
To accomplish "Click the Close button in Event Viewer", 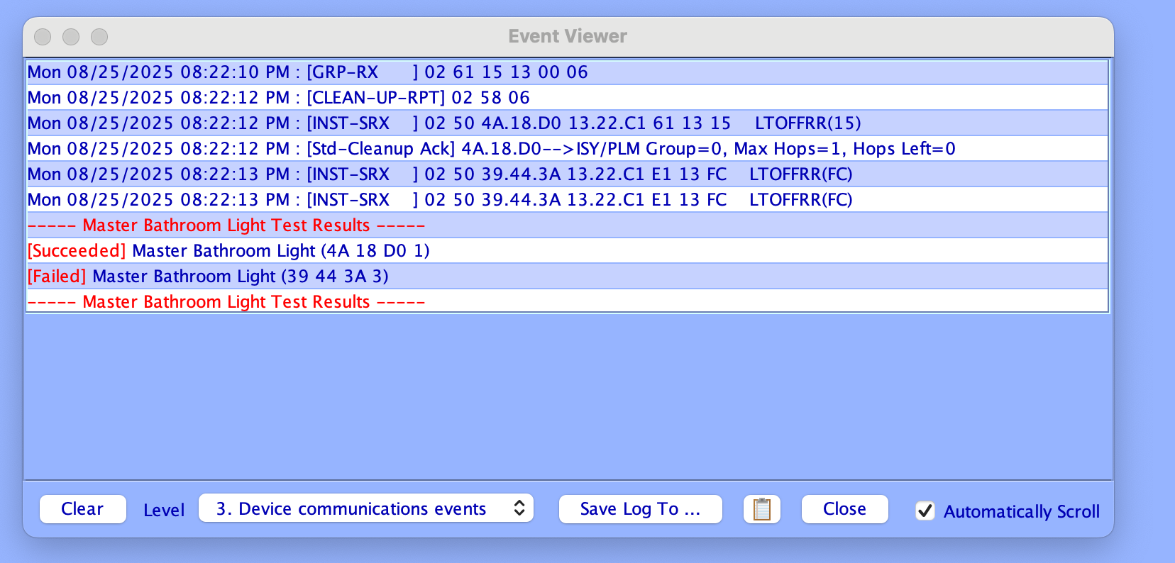I will [844, 509].
